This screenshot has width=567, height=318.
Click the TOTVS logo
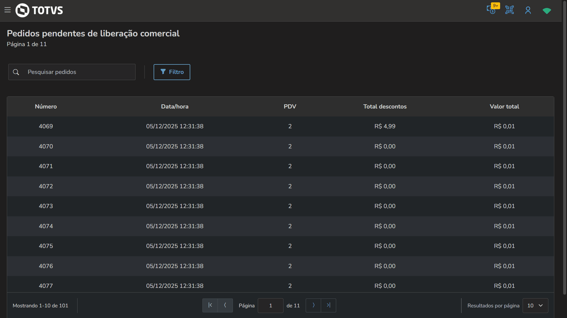(x=39, y=10)
